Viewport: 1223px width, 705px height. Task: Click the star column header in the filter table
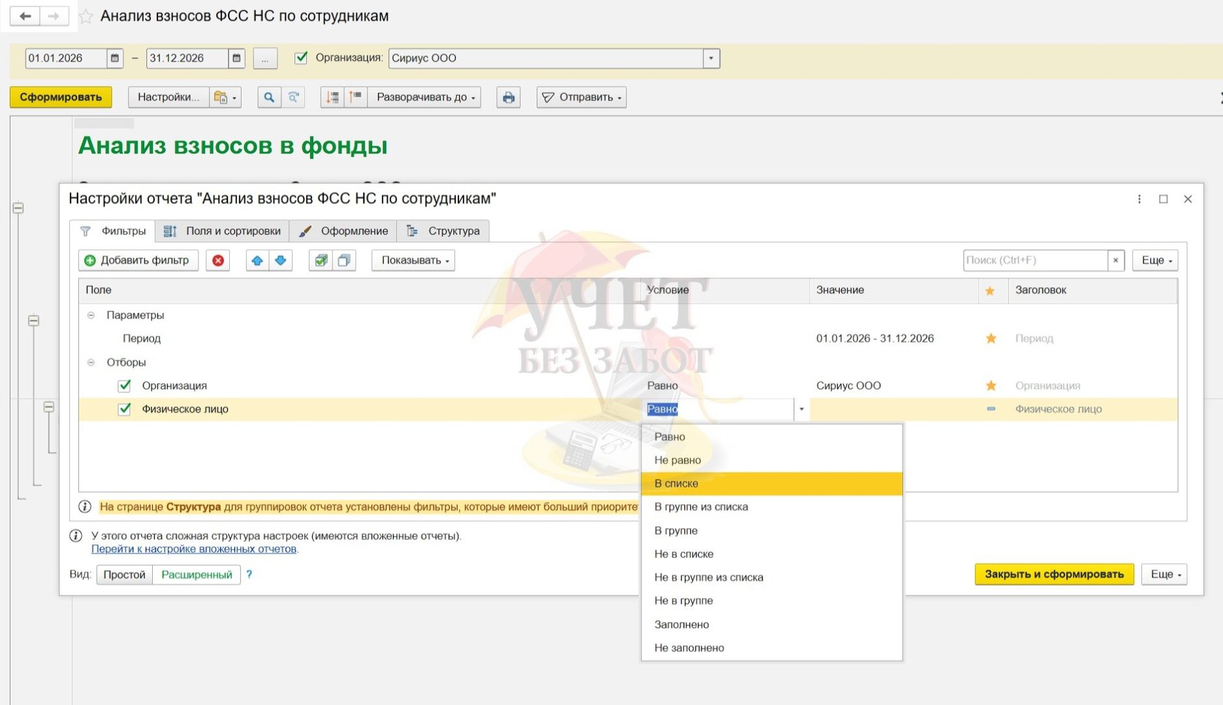click(x=990, y=290)
